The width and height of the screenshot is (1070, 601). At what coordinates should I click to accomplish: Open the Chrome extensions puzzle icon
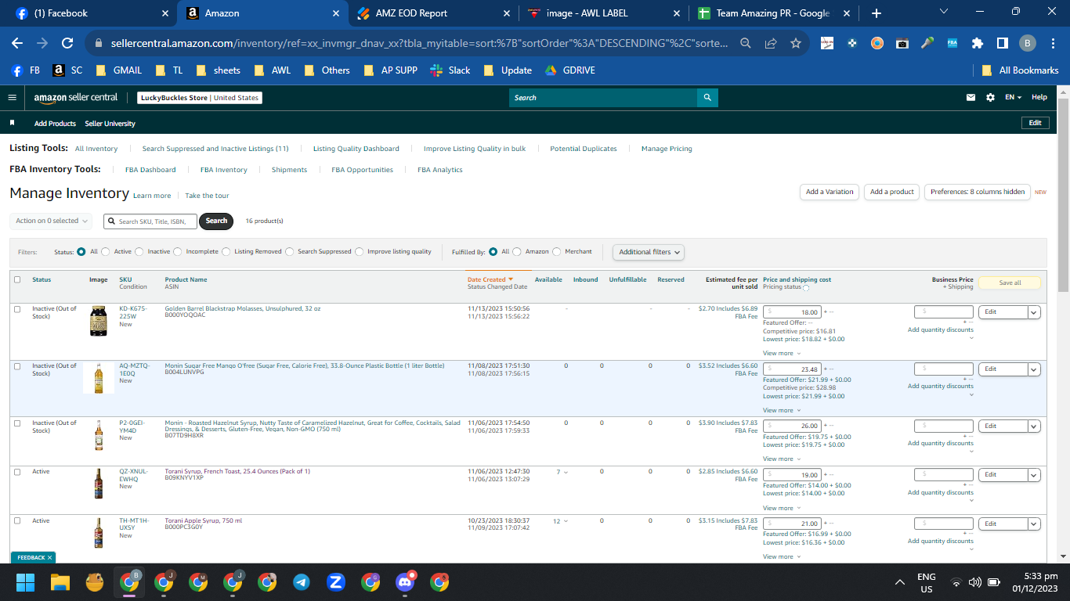(977, 43)
